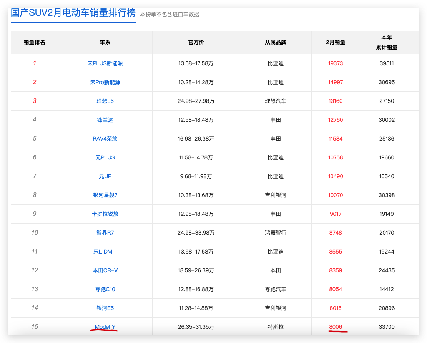
Task: Click the 本榜单不包含进口车数据 note
Action: click(x=169, y=14)
